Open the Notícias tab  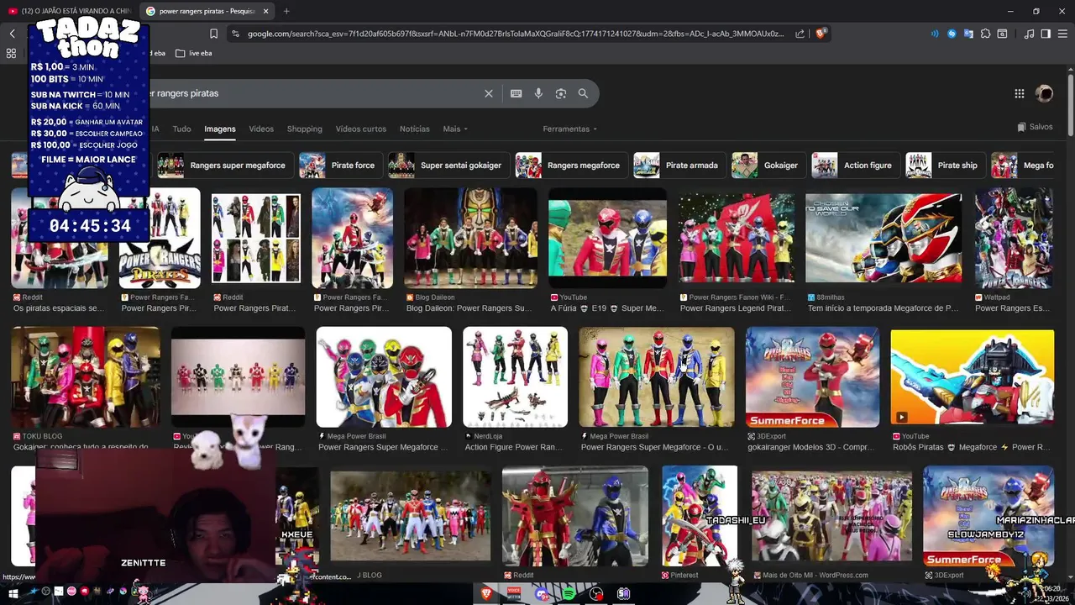click(x=415, y=129)
